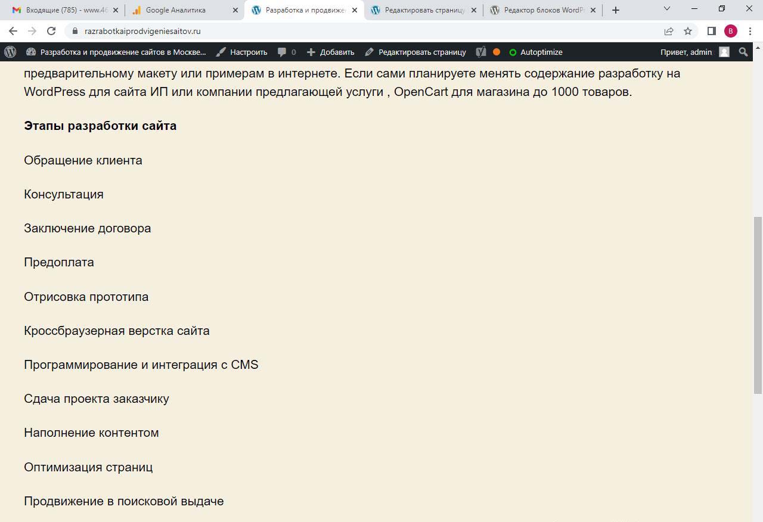Image resolution: width=763 pixels, height=522 pixels.
Task: Click the address bar URL field
Action: [358, 31]
